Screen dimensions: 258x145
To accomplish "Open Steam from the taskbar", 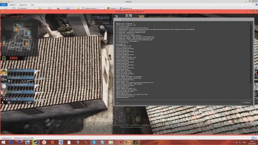I will (x=35, y=142).
